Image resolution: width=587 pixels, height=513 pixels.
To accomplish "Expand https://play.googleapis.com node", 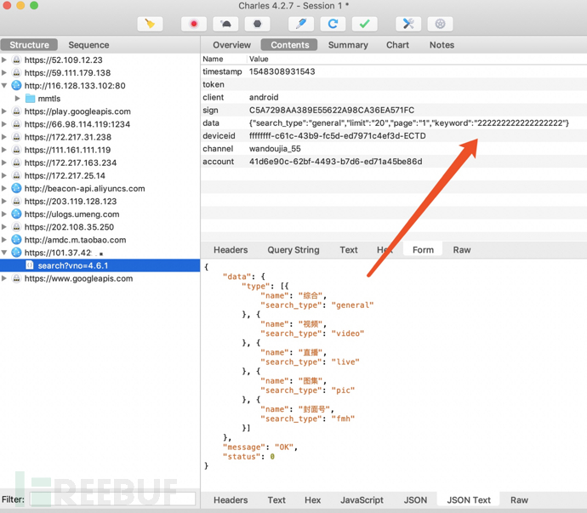I will (x=4, y=111).
